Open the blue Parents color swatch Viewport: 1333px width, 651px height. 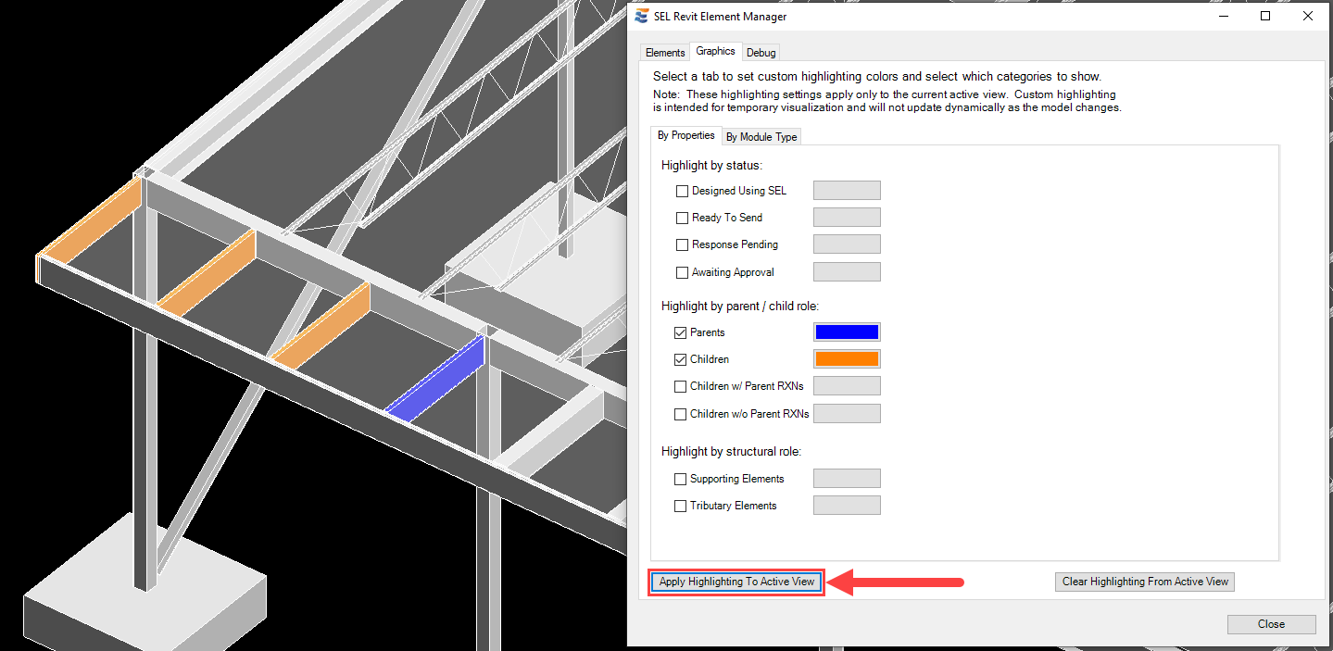pos(847,332)
